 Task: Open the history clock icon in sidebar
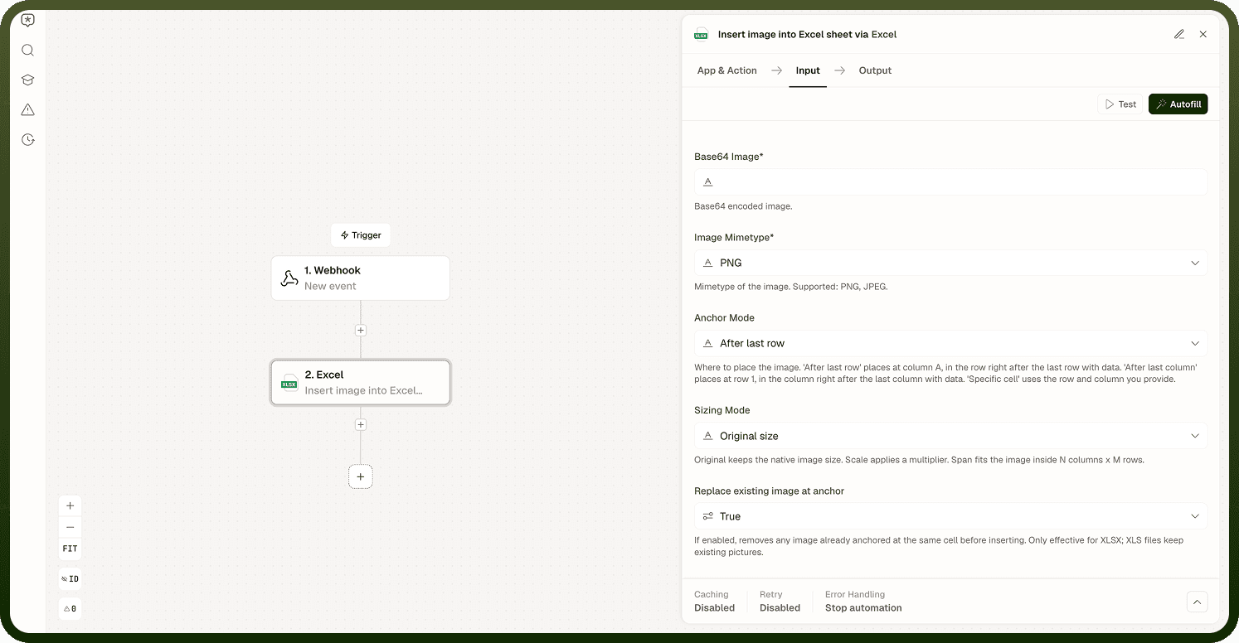(x=27, y=140)
